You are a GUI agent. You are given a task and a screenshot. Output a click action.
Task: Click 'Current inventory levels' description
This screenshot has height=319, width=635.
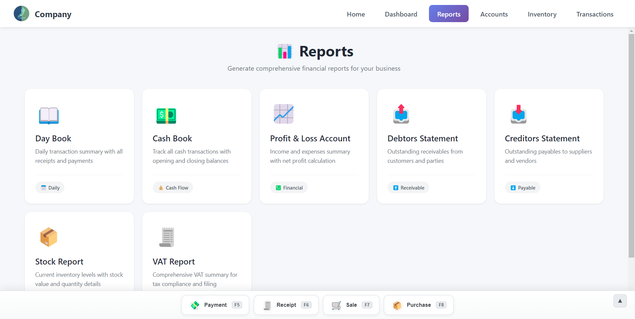[79, 279]
